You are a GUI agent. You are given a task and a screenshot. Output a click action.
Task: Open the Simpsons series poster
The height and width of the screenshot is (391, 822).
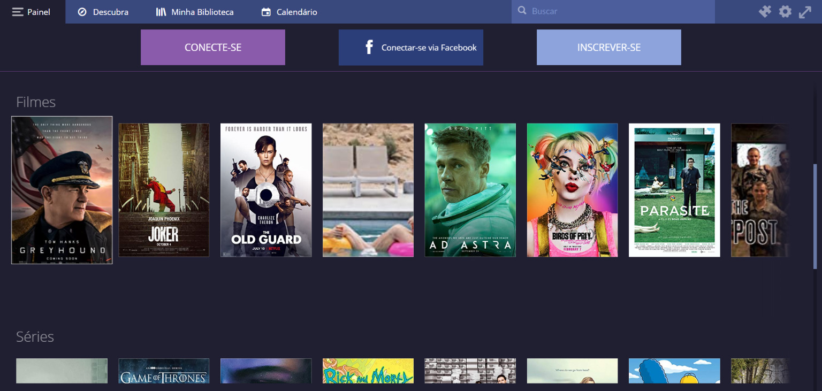674,371
